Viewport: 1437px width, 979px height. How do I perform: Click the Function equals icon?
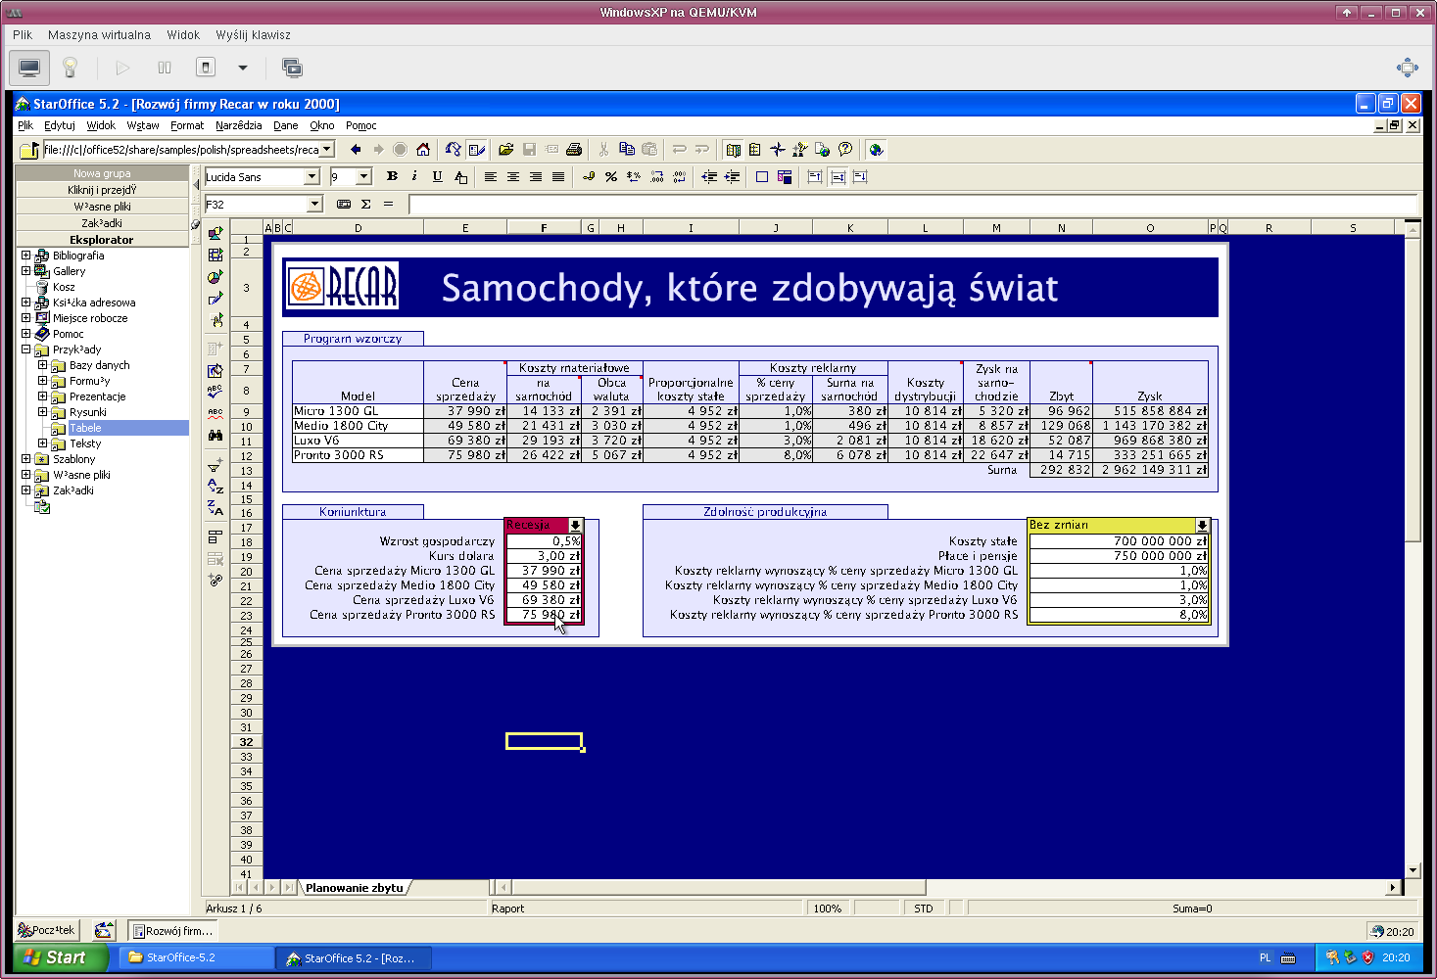coord(388,205)
